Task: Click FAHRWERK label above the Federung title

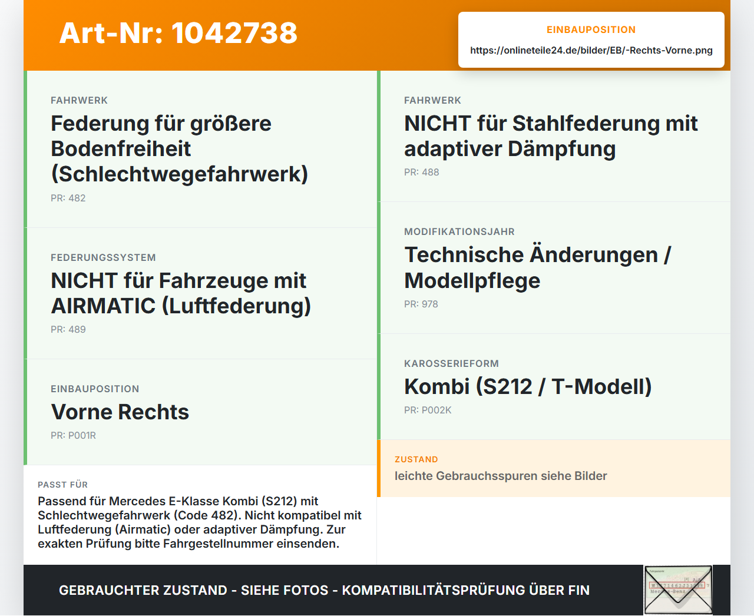Action: 80,100
